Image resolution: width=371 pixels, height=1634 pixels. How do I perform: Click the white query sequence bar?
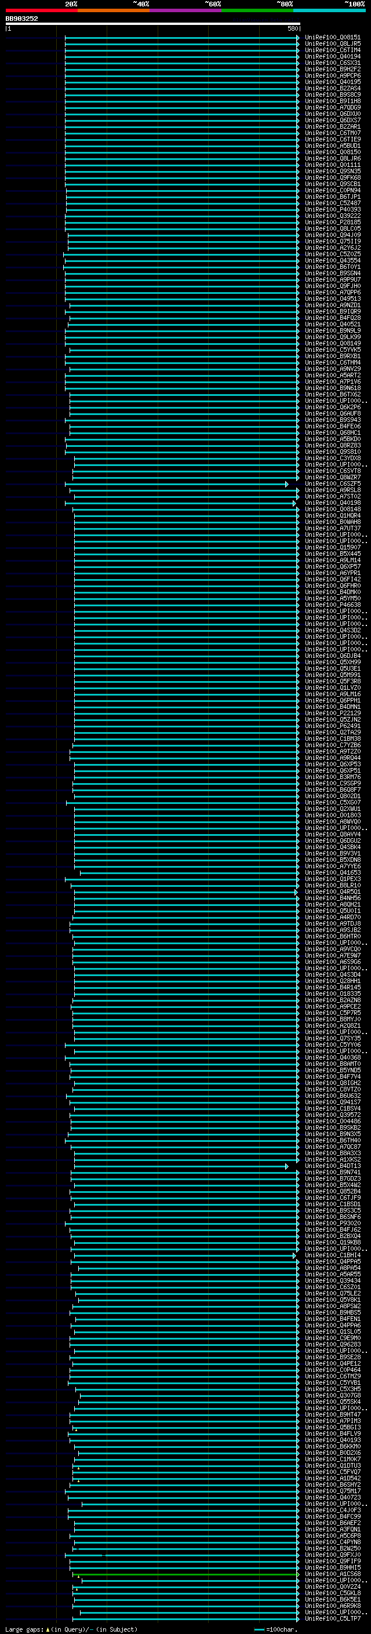(153, 24)
